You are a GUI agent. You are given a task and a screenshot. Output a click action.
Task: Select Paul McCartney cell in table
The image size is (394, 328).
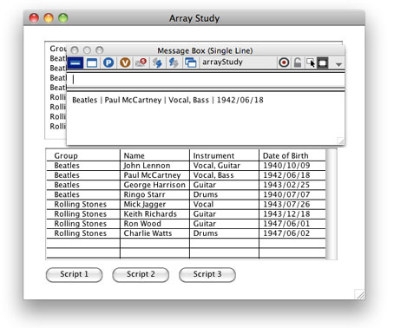(x=154, y=175)
